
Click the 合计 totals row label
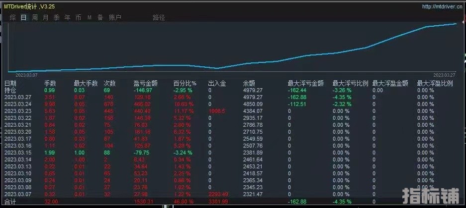[x=10, y=202]
